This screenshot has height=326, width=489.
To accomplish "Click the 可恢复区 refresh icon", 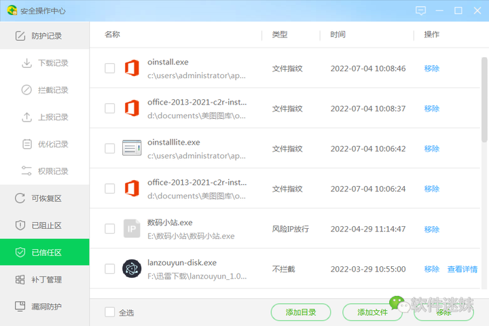I will click(x=20, y=198).
